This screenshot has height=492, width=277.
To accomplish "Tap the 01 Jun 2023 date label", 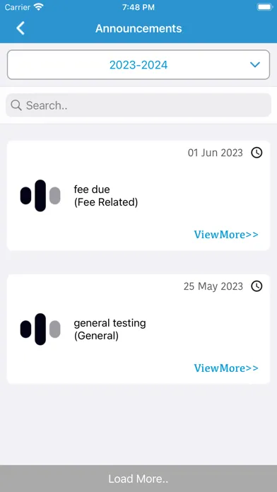I will 216,153.
